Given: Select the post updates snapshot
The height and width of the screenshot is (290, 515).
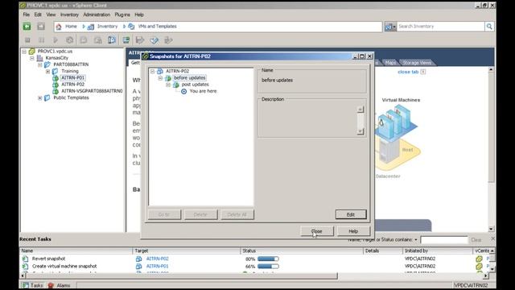Looking at the screenshot, I should pos(195,85).
